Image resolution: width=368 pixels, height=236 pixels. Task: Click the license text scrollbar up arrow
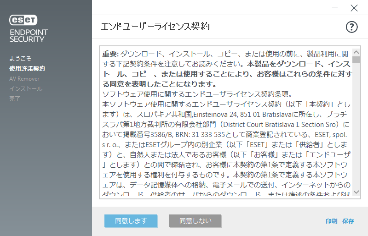(x=356, y=52)
